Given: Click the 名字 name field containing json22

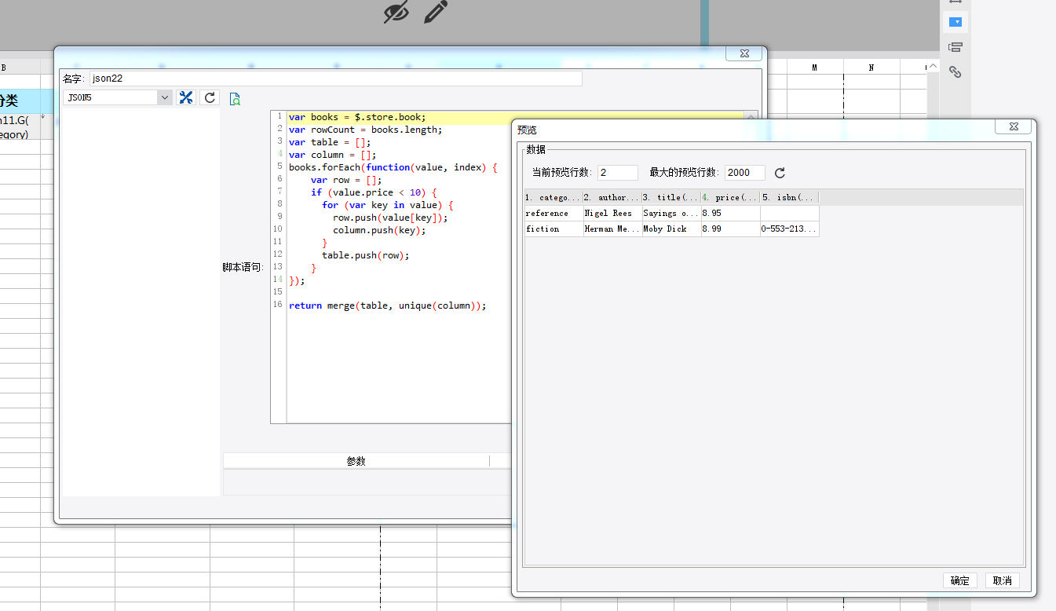Looking at the screenshot, I should [335, 79].
